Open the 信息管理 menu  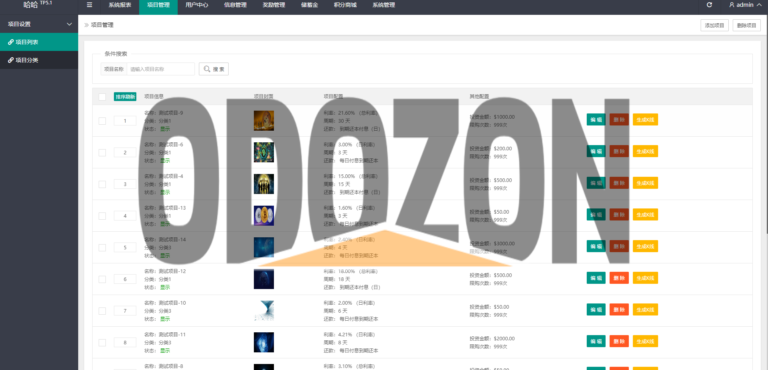[x=235, y=5]
